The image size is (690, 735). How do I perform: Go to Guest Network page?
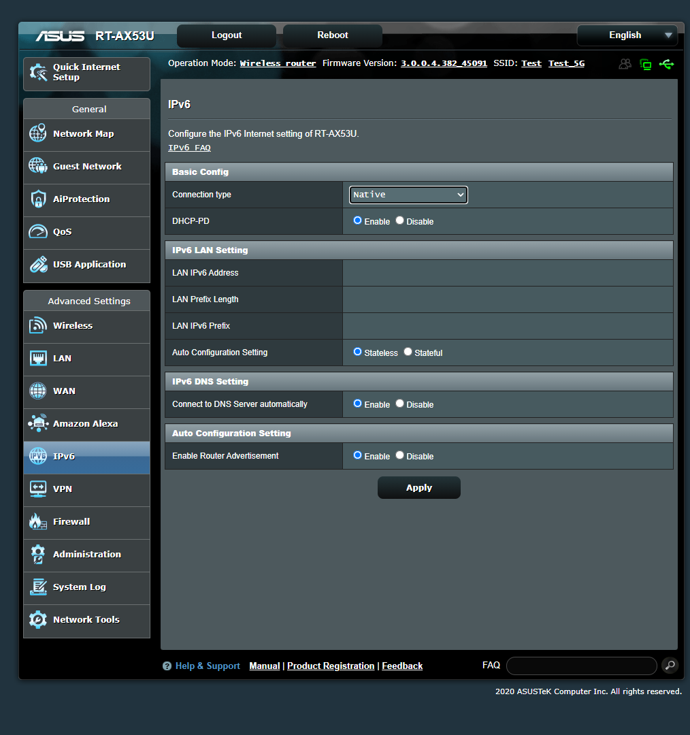[87, 167]
